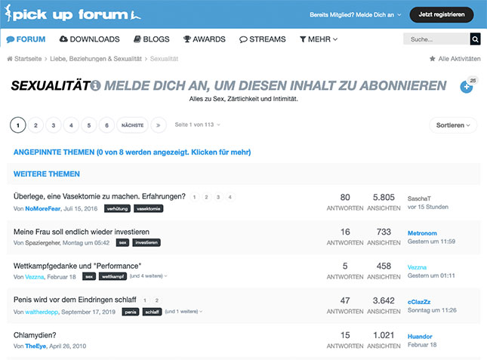Expand the Mehr menu
The image size is (487, 360).
319,39
